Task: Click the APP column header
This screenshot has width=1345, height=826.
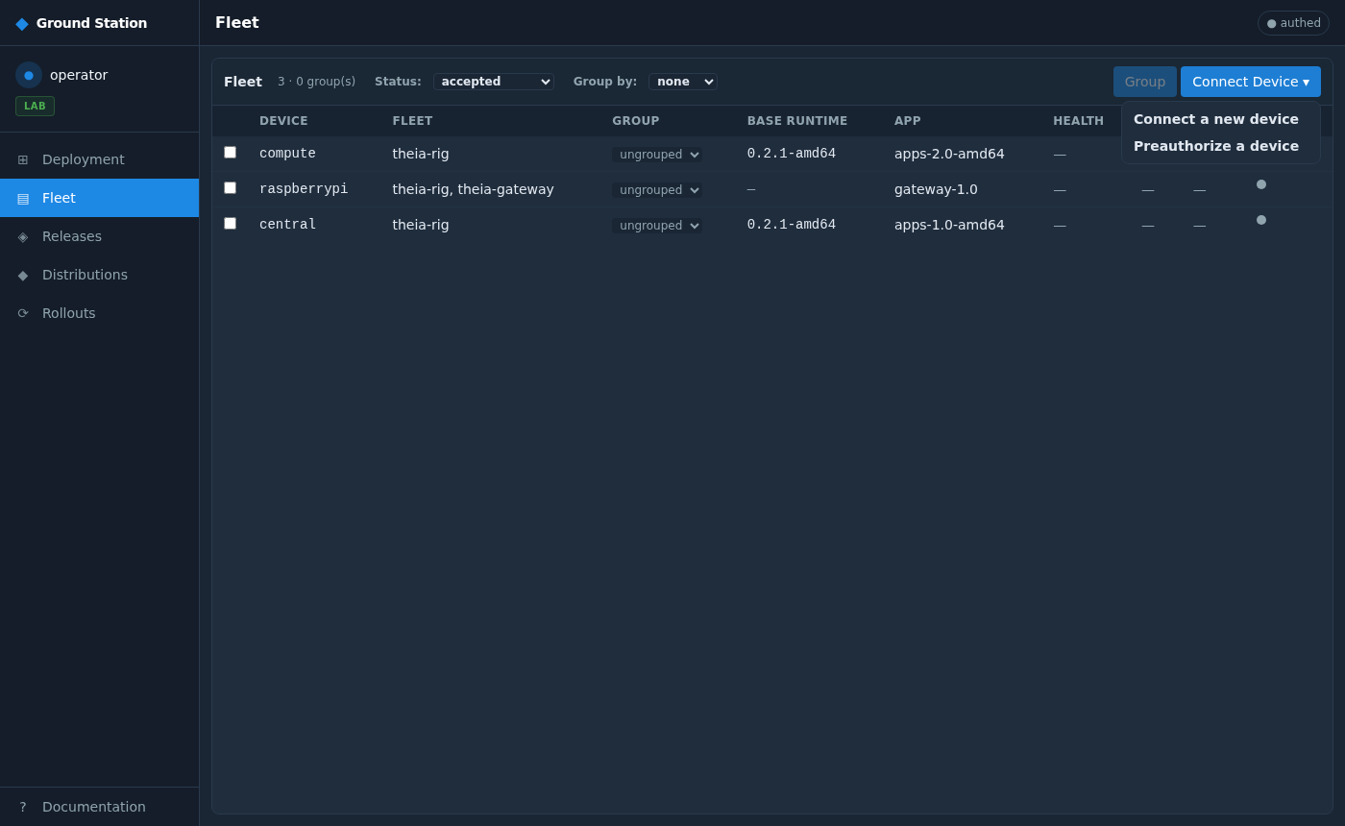Action: [x=908, y=121]
